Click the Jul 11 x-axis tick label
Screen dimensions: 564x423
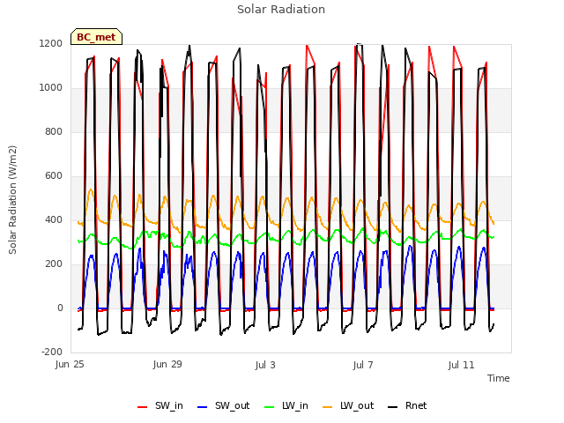(x=461, y=365)
